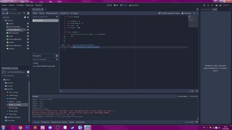Click the search icon in node filter
232x130 pixels.
click(24, 13)
